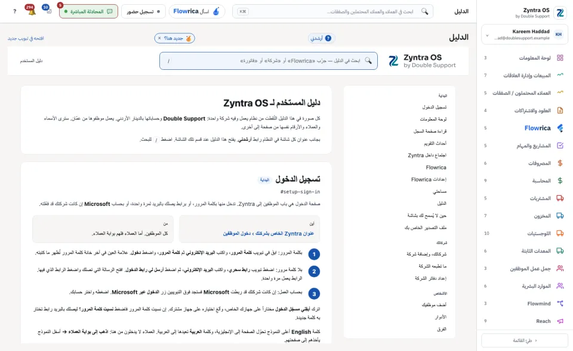This screenshot has width=573, height=351.
Task: Open المعدات الثابتة green truck icon
Action: (x=560, y=251)
